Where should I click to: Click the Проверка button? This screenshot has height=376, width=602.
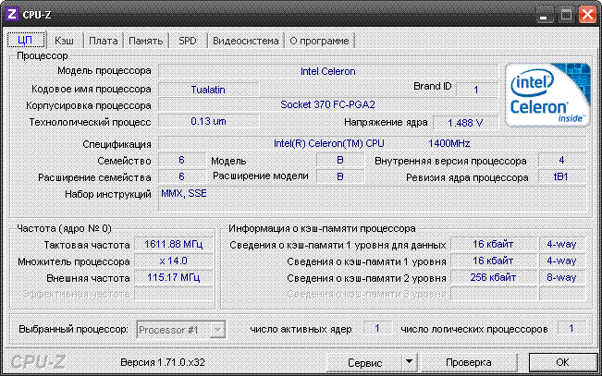tap(469, 362)
